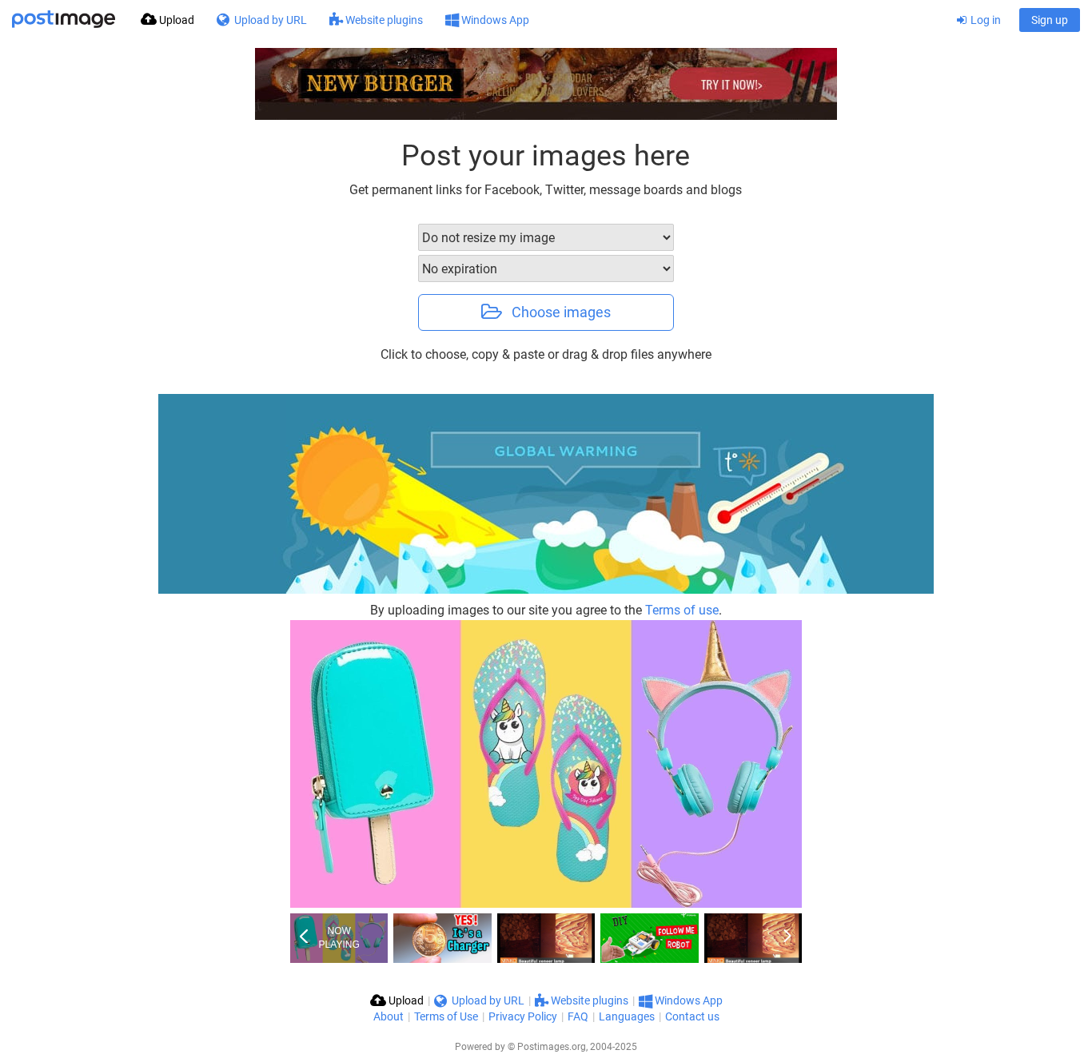
Task: Open the DIY Follow Me Robot thumbnail
Action: point(649,938)
